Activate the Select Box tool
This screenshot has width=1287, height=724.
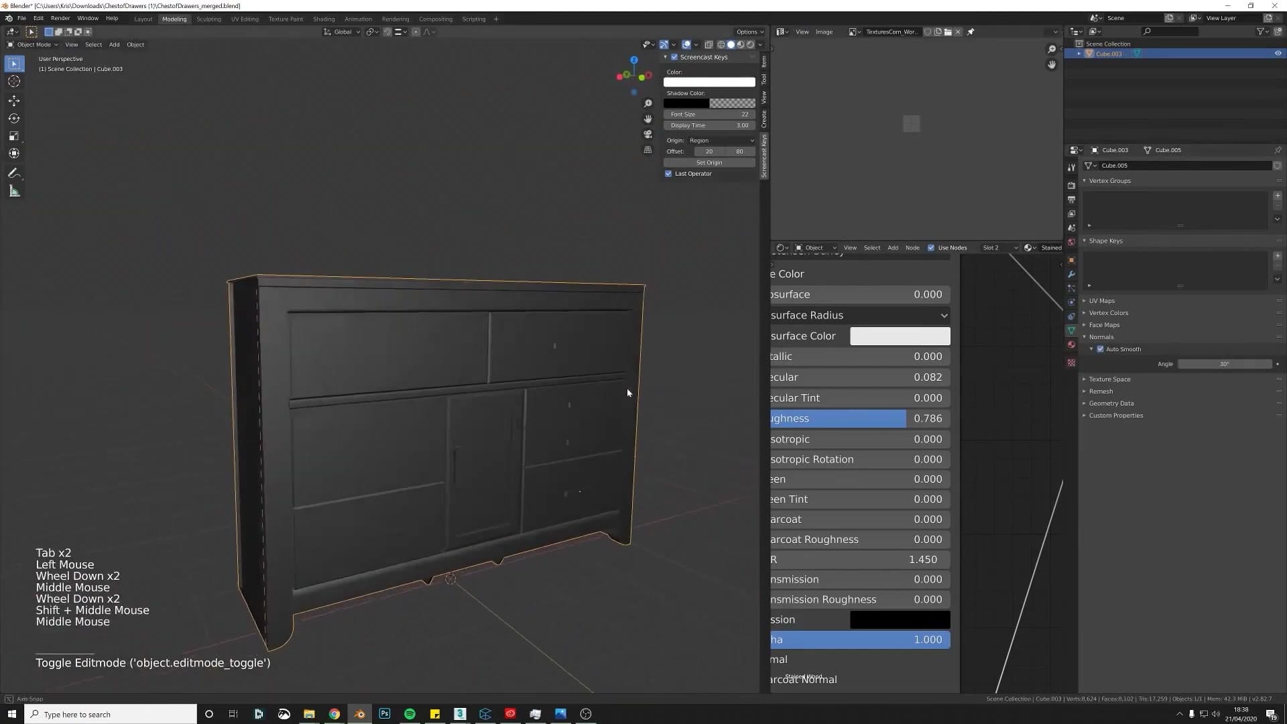pyautogui.click(x=14, y=64)
